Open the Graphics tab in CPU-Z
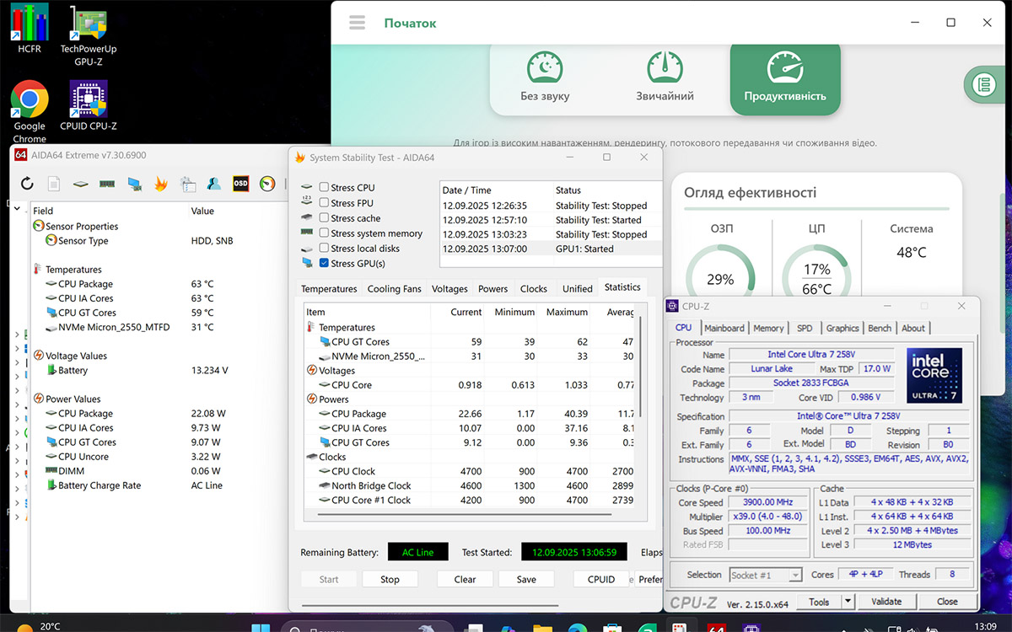1012x632 pixels. click(x=842, y=328)
